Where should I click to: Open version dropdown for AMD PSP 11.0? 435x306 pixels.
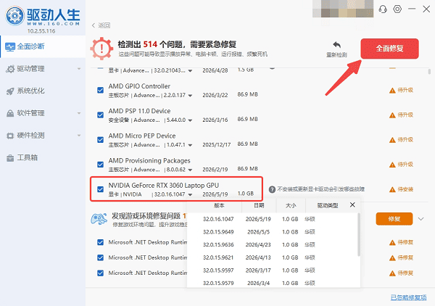coord(190,120)
